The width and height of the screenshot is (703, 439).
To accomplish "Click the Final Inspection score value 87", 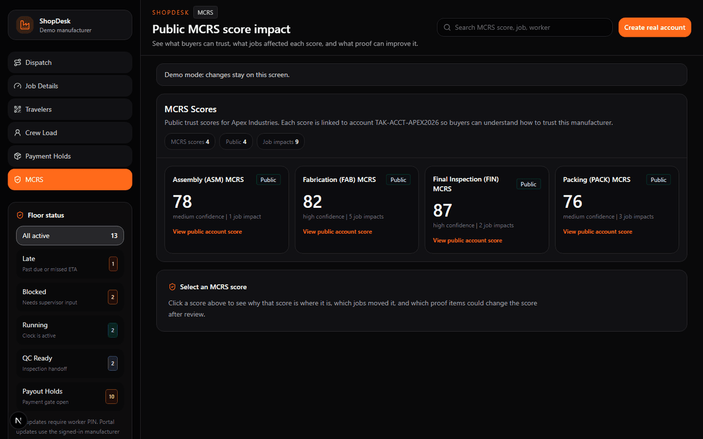I will coord(442,210).
